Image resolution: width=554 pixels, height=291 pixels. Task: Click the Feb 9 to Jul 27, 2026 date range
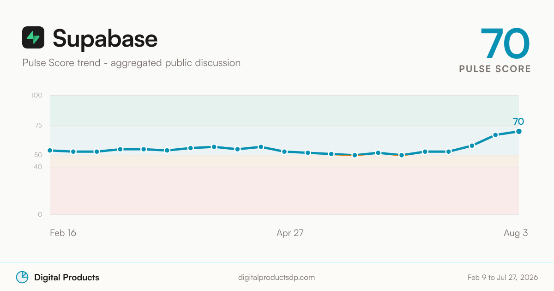pyautogui.click(x=503, y=278)
